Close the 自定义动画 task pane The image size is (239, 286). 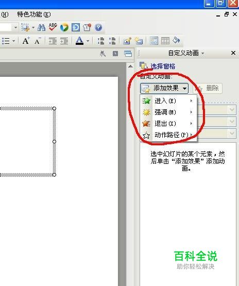pyautogui.click(x=233, y=53)
